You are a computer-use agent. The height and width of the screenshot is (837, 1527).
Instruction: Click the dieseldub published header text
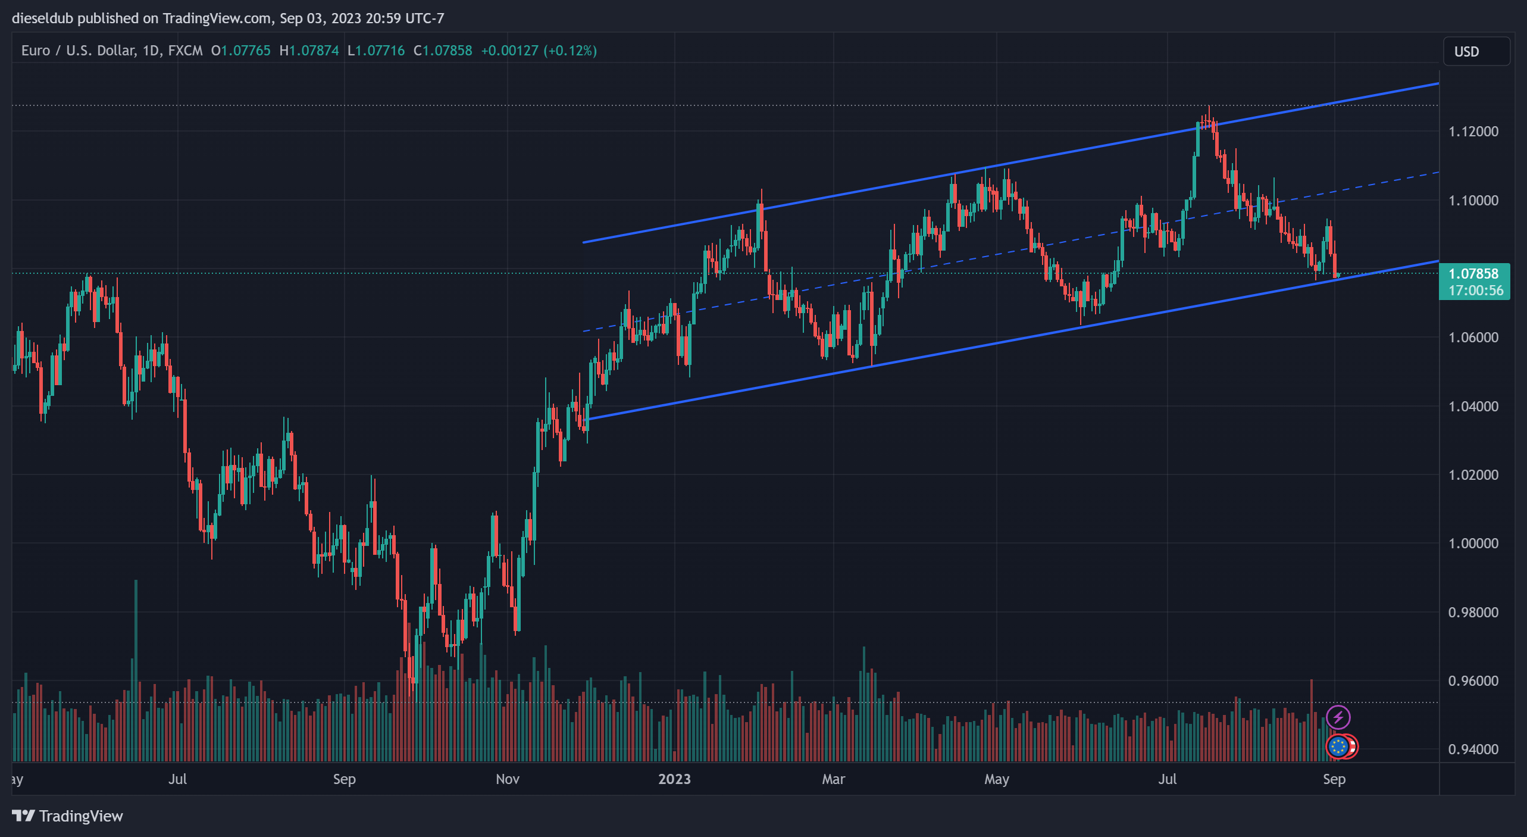pos(228,18)
